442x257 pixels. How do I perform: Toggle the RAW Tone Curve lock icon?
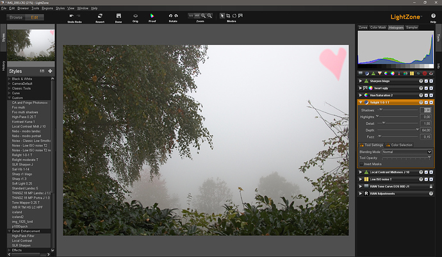click(431, 187)
